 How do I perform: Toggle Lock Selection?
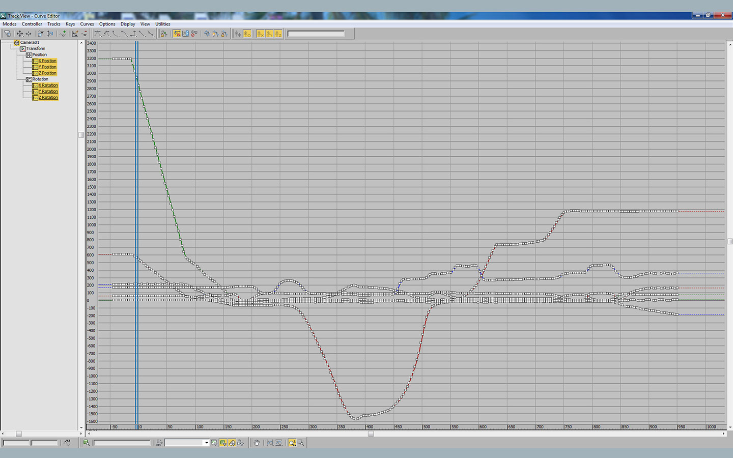coord(164,34)
